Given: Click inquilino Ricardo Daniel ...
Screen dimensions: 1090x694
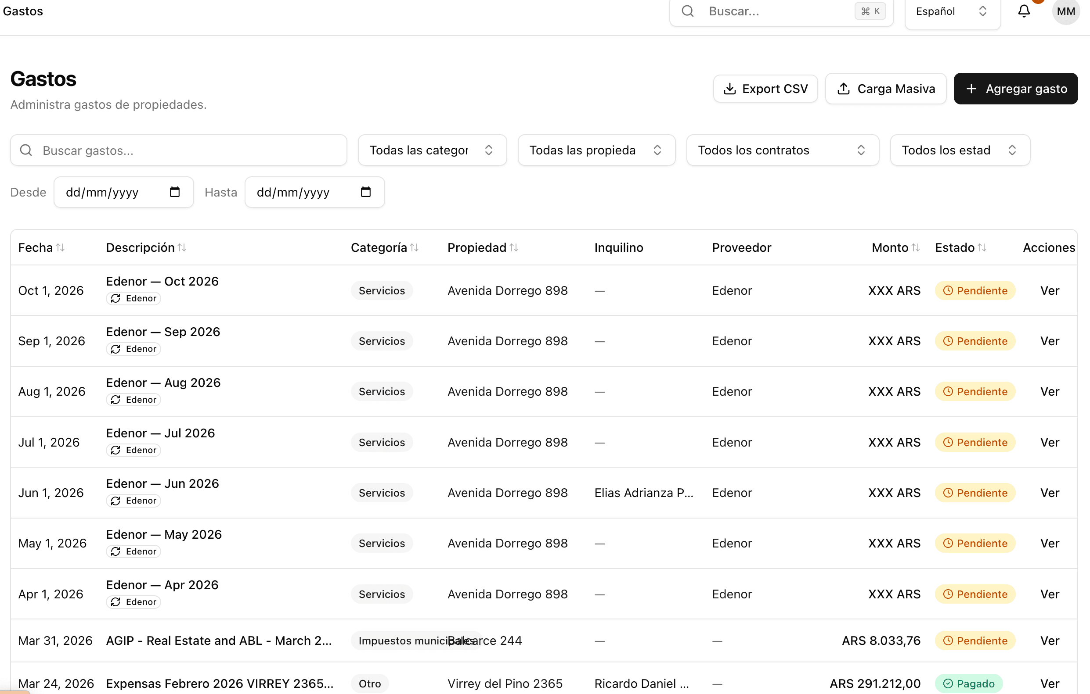Looking at the screenshot, I should click(x=642, y=683).
